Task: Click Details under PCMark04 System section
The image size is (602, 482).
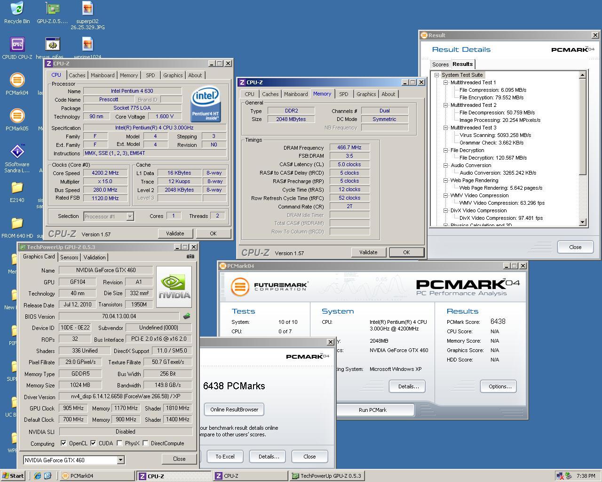Action: click(407, 386)
